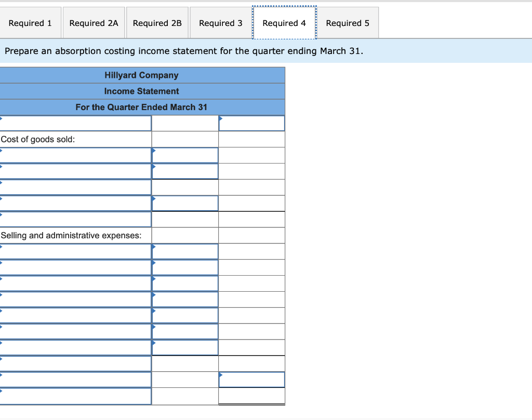Click 'Selling and administrative expenses:' label
Image resolution: width=532 pixels, height=420 pixels.
coord(71,235)
